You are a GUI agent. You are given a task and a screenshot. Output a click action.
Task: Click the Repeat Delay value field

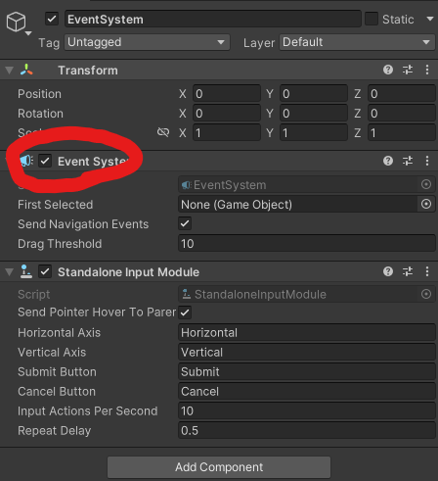[307, 430]
